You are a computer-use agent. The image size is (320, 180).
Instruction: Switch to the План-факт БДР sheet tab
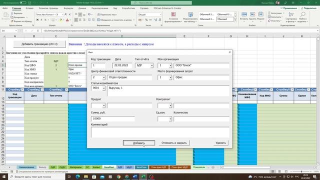pos(158,167)
